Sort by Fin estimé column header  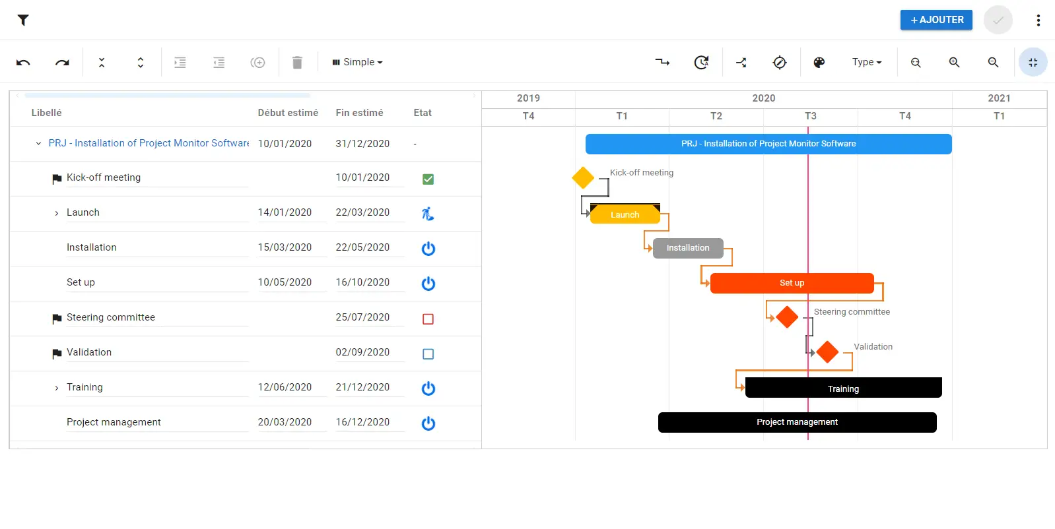tap(359, 113)
